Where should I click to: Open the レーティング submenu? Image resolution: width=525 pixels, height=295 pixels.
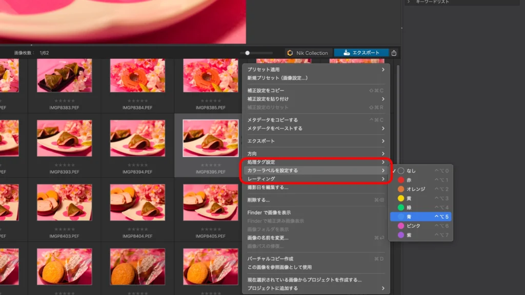point(315,179)
